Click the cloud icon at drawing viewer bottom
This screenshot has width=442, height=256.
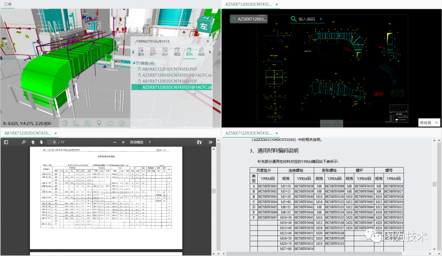click(x=326, y=124)
